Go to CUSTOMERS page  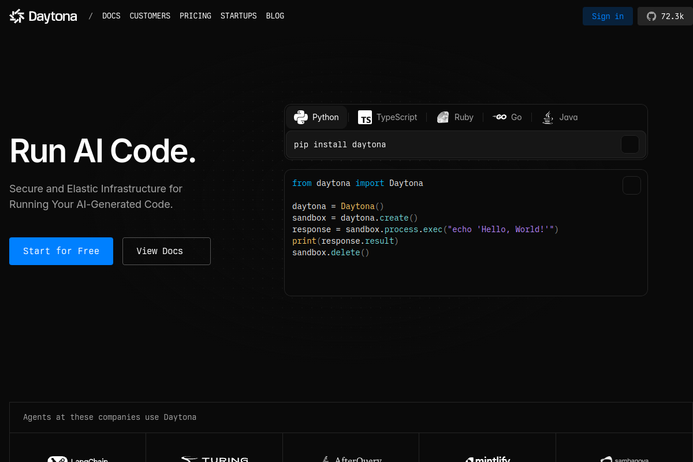[x=150, y=16]
